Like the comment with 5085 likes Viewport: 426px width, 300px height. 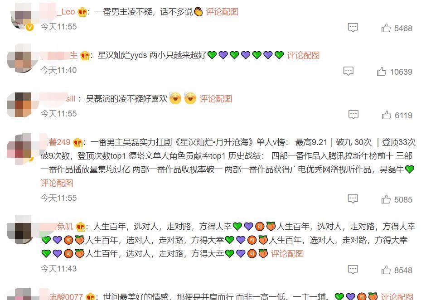point(397,199)
